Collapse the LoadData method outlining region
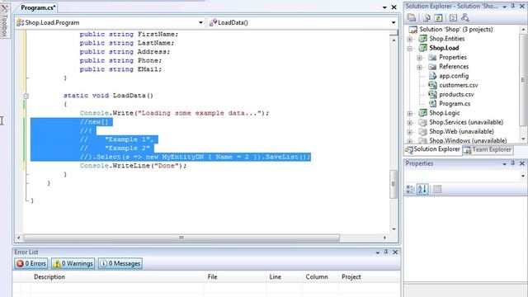The width and height of the screenshot is (528, 297). [26, 96]
